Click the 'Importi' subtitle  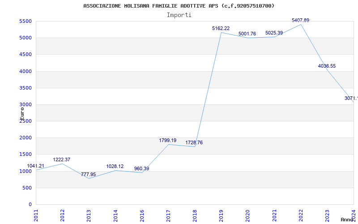(x=179, y=15)
